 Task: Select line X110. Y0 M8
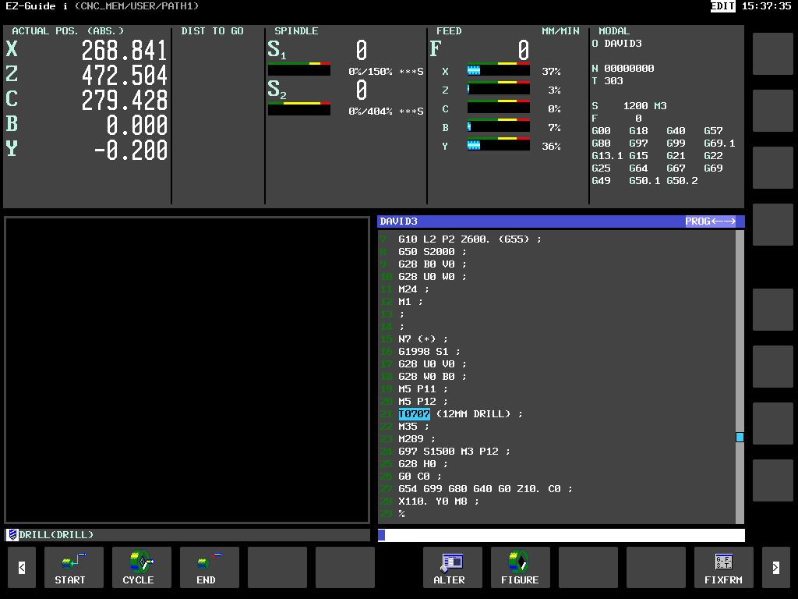point(439,502)
